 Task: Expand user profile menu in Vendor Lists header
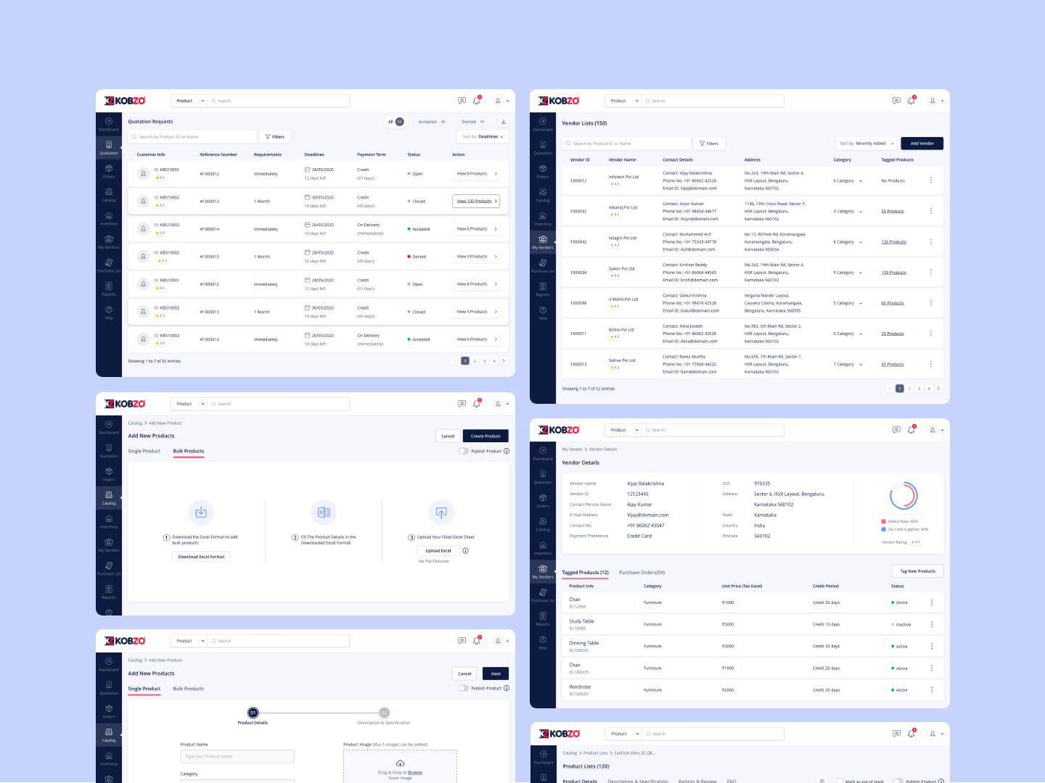(x=935, y=101)
